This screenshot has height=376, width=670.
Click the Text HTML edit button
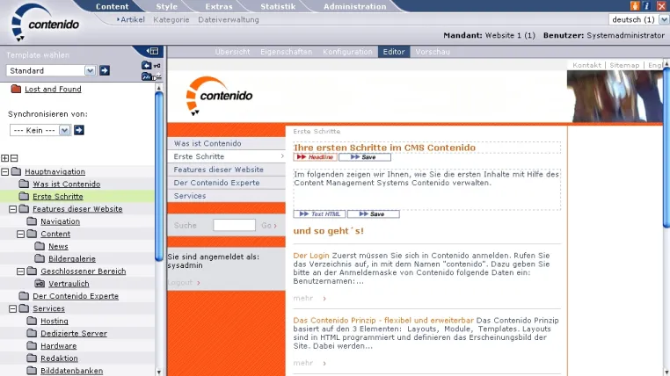320,213
